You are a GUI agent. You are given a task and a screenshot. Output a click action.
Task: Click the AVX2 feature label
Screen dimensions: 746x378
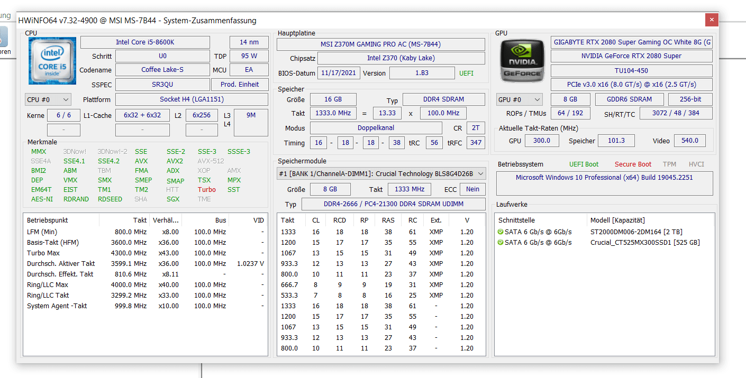pos(175,161)
